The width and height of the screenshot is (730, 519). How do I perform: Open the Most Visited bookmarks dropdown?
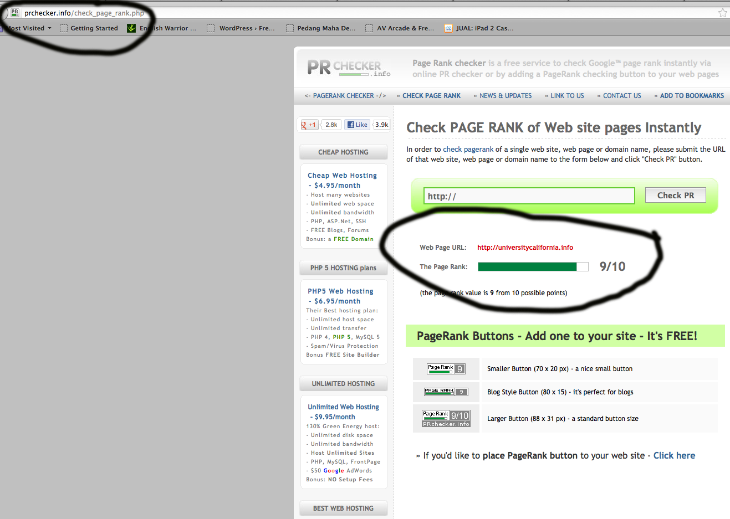coord(28,28)
